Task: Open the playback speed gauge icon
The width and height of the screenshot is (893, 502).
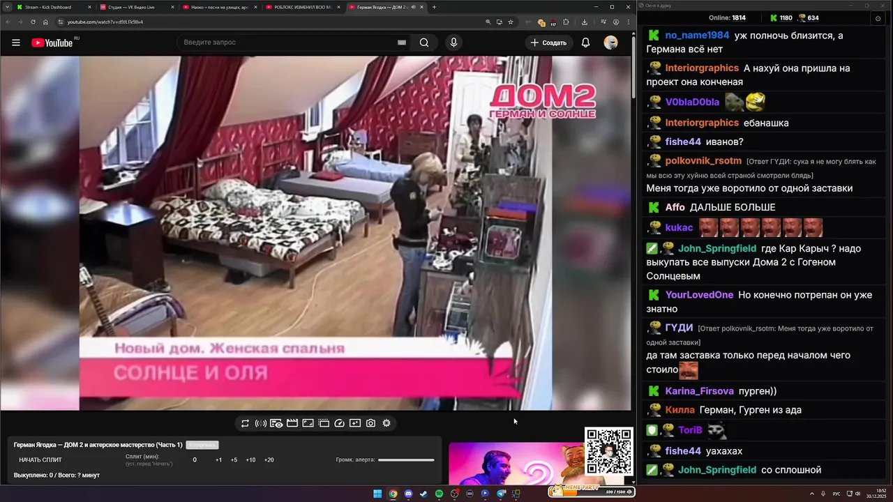Action: (x=340, y=423)
